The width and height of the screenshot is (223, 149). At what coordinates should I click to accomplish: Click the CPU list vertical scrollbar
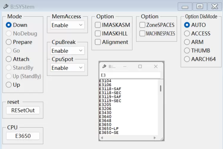point(161,89)
